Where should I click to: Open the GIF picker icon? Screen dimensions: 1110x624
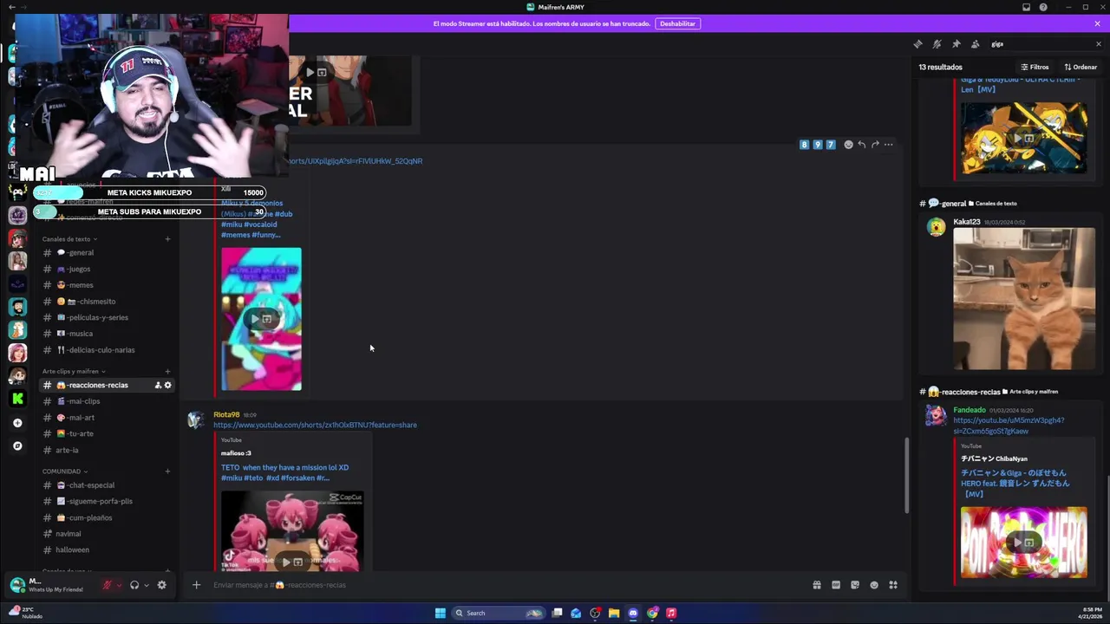point(836,585)
